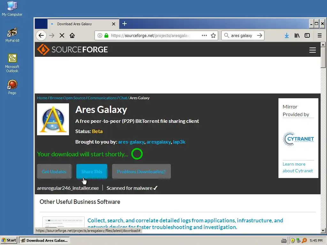327x245 pixels.
Task: Click the Get Updates button
Action: tap(54, 171)
